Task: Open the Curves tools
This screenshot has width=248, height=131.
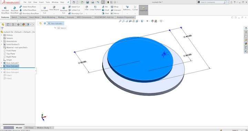Action: coord(135,8)
